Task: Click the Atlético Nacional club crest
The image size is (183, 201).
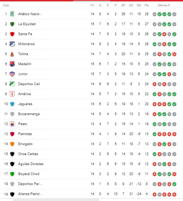Action: click(x=12, y=14)
